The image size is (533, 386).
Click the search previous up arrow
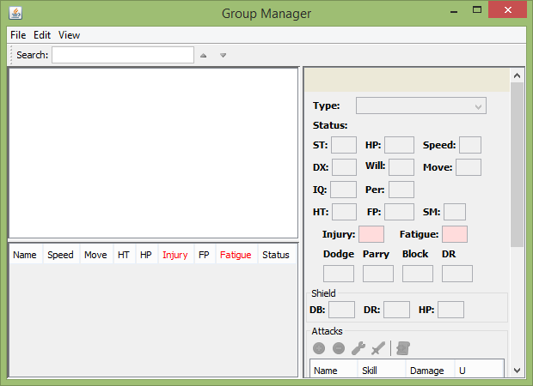point(203,55)
